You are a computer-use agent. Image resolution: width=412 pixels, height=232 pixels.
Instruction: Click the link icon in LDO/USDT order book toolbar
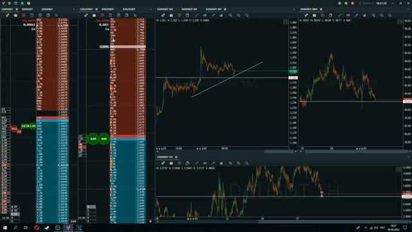(x=86, y=15)
